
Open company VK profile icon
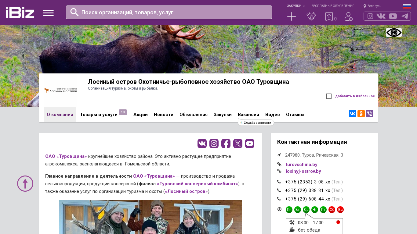tap(202, 144)
